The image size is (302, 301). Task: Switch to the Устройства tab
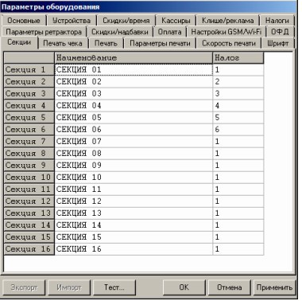pyautogui.click(x=72, y=21)
